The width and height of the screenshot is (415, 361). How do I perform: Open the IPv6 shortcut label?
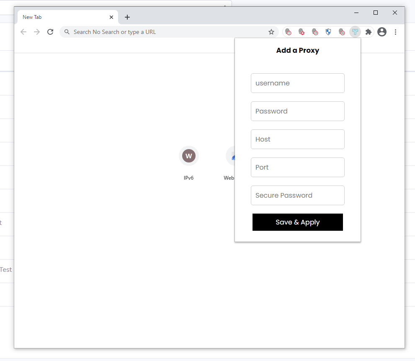point(189,178)
